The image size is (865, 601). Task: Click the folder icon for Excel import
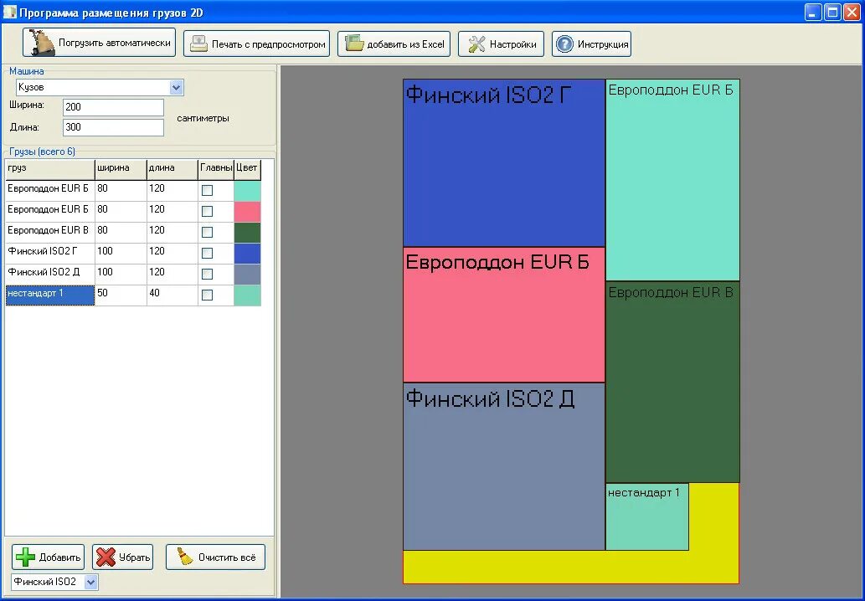coord(354,44)
